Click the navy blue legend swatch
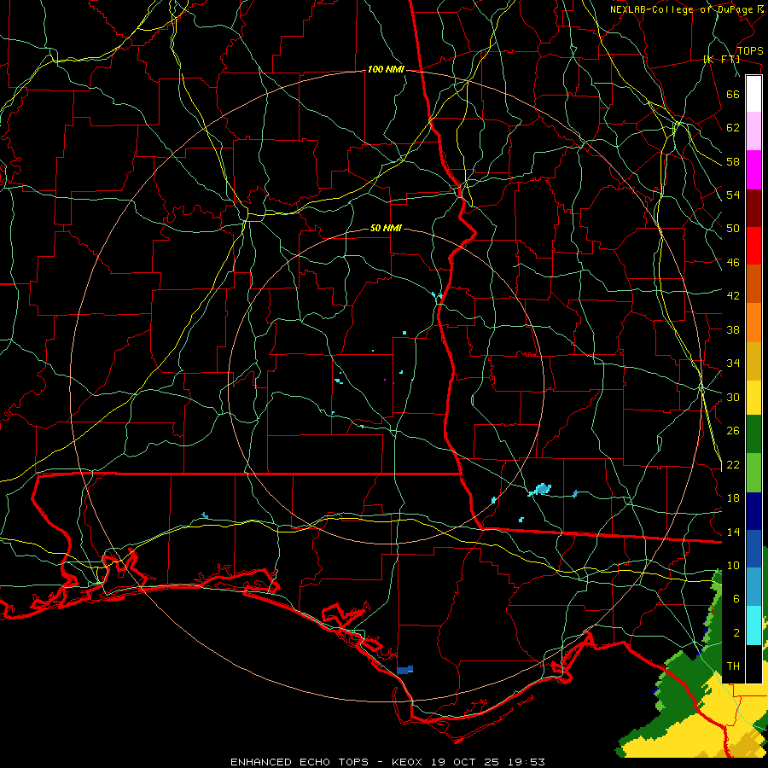The width and height of the screenshot is (768, 768). coord(753,511)
